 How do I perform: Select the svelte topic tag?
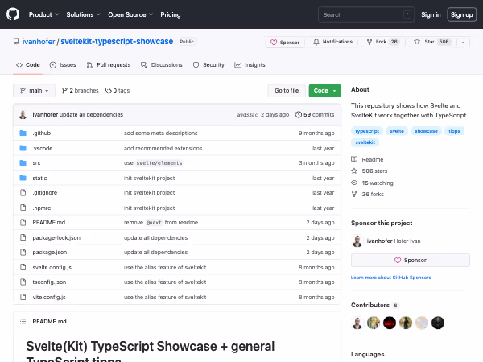(397, 131)
